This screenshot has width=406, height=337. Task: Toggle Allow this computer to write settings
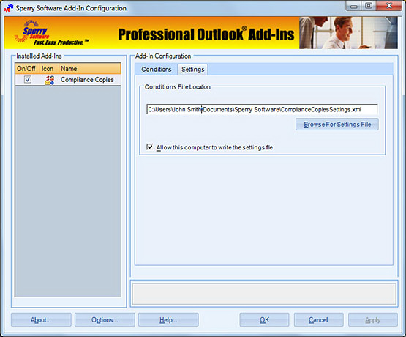[150, 147]
